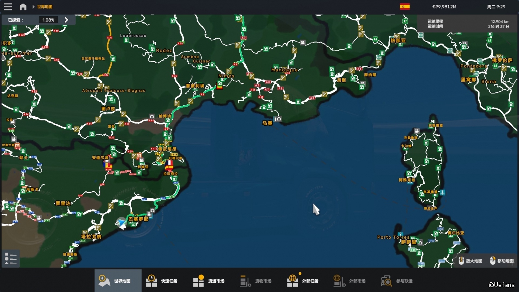Click the ferry icon at Porto Torres
Image resolution: width=519 pixels, height=292 pixels.
click(x=400, y=234)
